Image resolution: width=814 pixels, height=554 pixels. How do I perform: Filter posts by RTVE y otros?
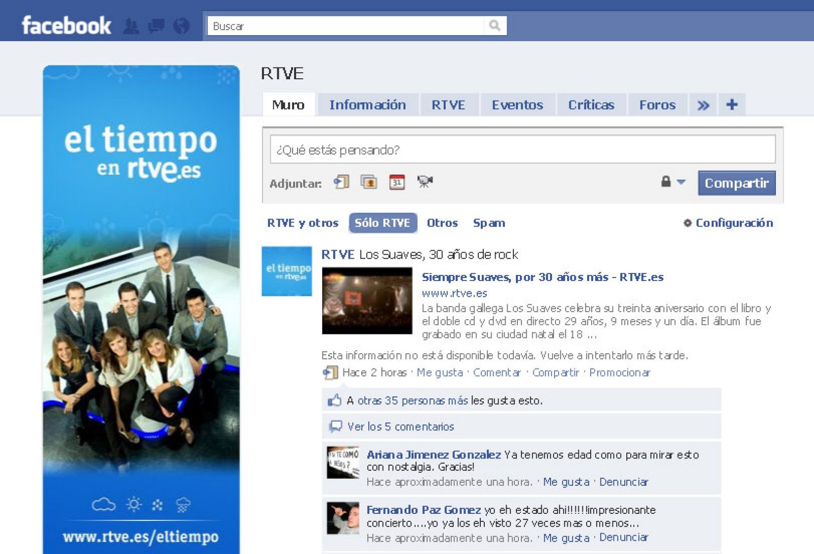(303, 223)
